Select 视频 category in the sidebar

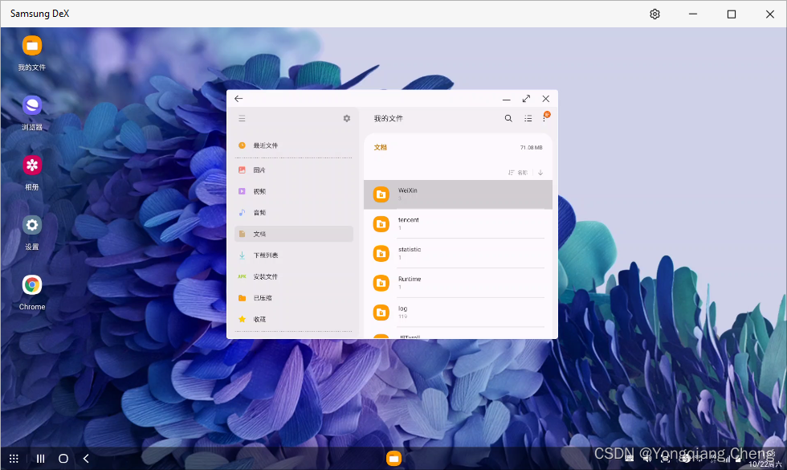(294, 191)
